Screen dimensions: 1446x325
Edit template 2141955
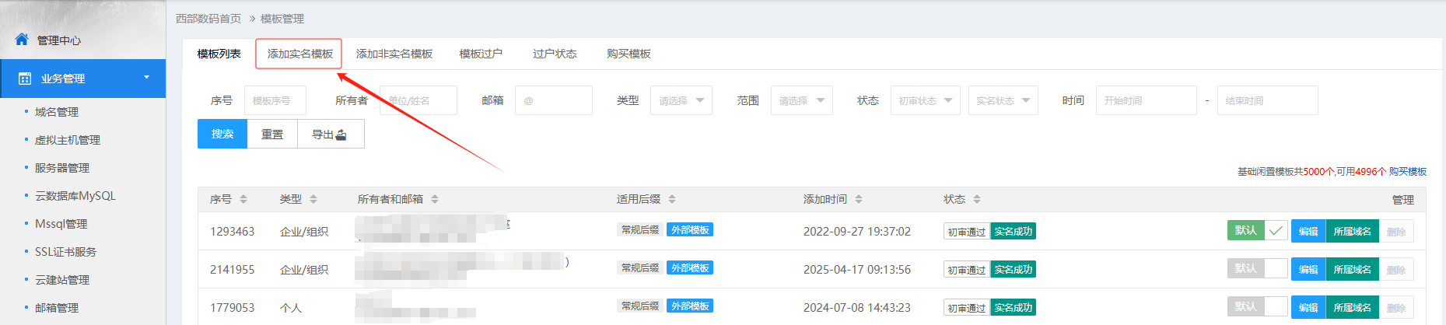coord(1308,269)
